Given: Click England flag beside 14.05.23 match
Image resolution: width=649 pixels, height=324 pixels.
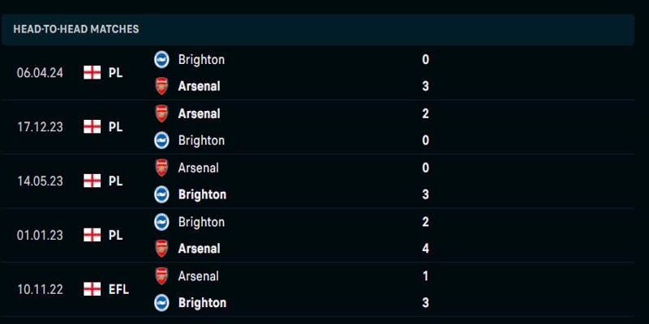Looking at the screenshot, I should 92,181.
